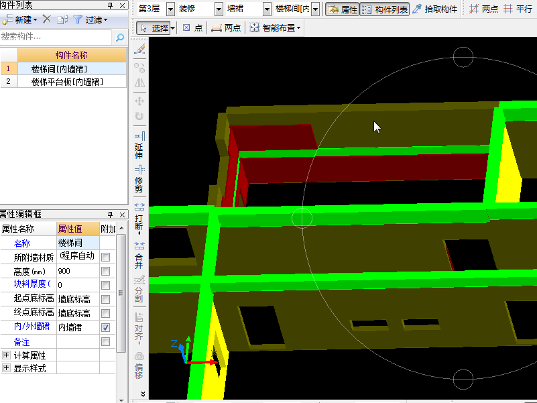Click the 属性名称 column header

[28, 229]
